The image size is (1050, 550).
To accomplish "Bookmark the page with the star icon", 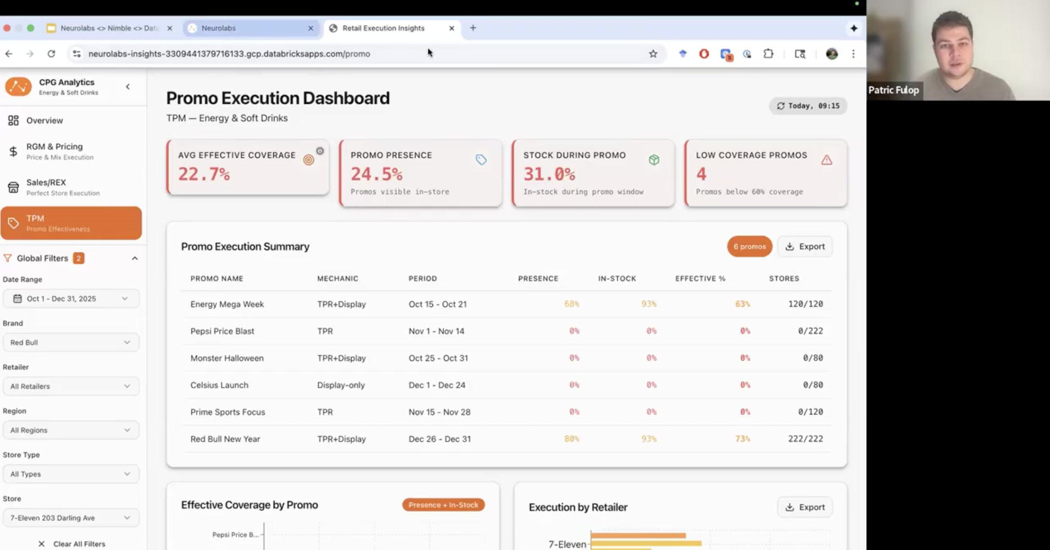I will coord(653,54).
